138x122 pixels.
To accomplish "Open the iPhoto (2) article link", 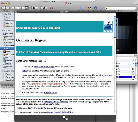I will (38, 108).
